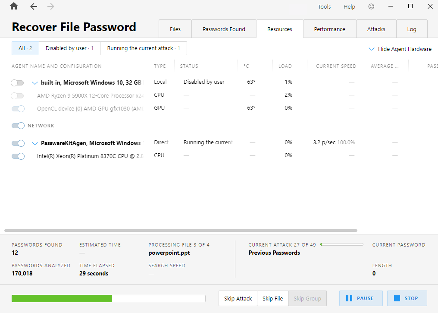The image size is (438, 313).
Task: Click the 'Previous Passwords' attack name
Action: (x=274, y=253)
